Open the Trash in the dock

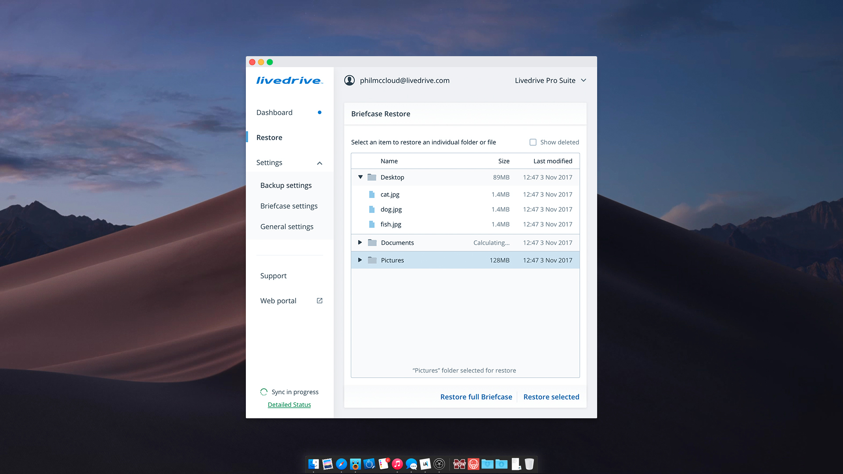click(530, 464)
